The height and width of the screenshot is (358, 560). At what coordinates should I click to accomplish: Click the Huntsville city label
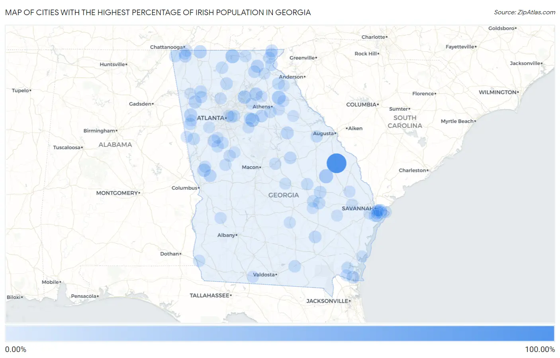point(112,65)
